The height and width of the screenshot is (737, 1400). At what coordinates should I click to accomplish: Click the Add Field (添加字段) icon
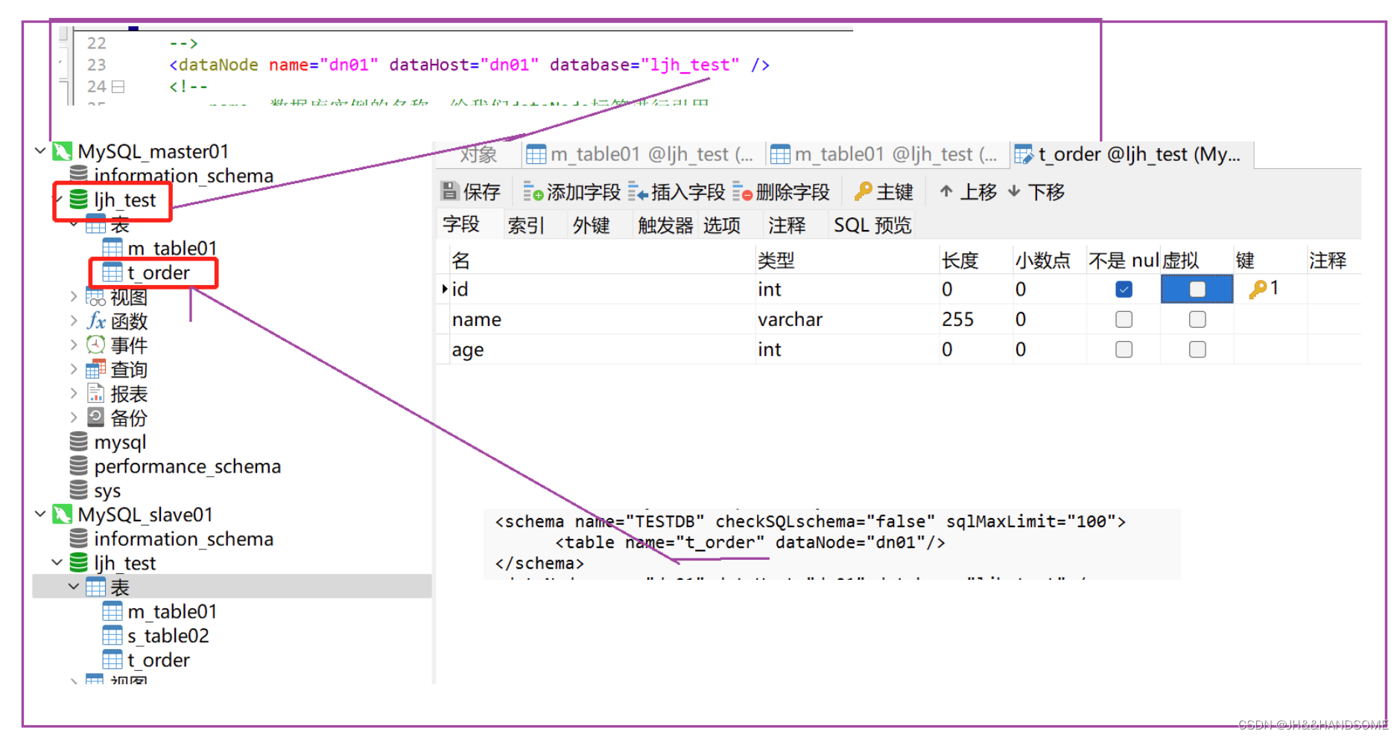point(533,192)
